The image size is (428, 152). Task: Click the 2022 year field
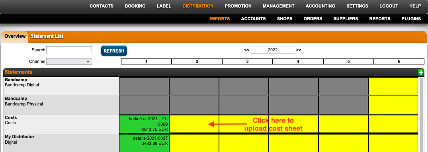[273, 50]
